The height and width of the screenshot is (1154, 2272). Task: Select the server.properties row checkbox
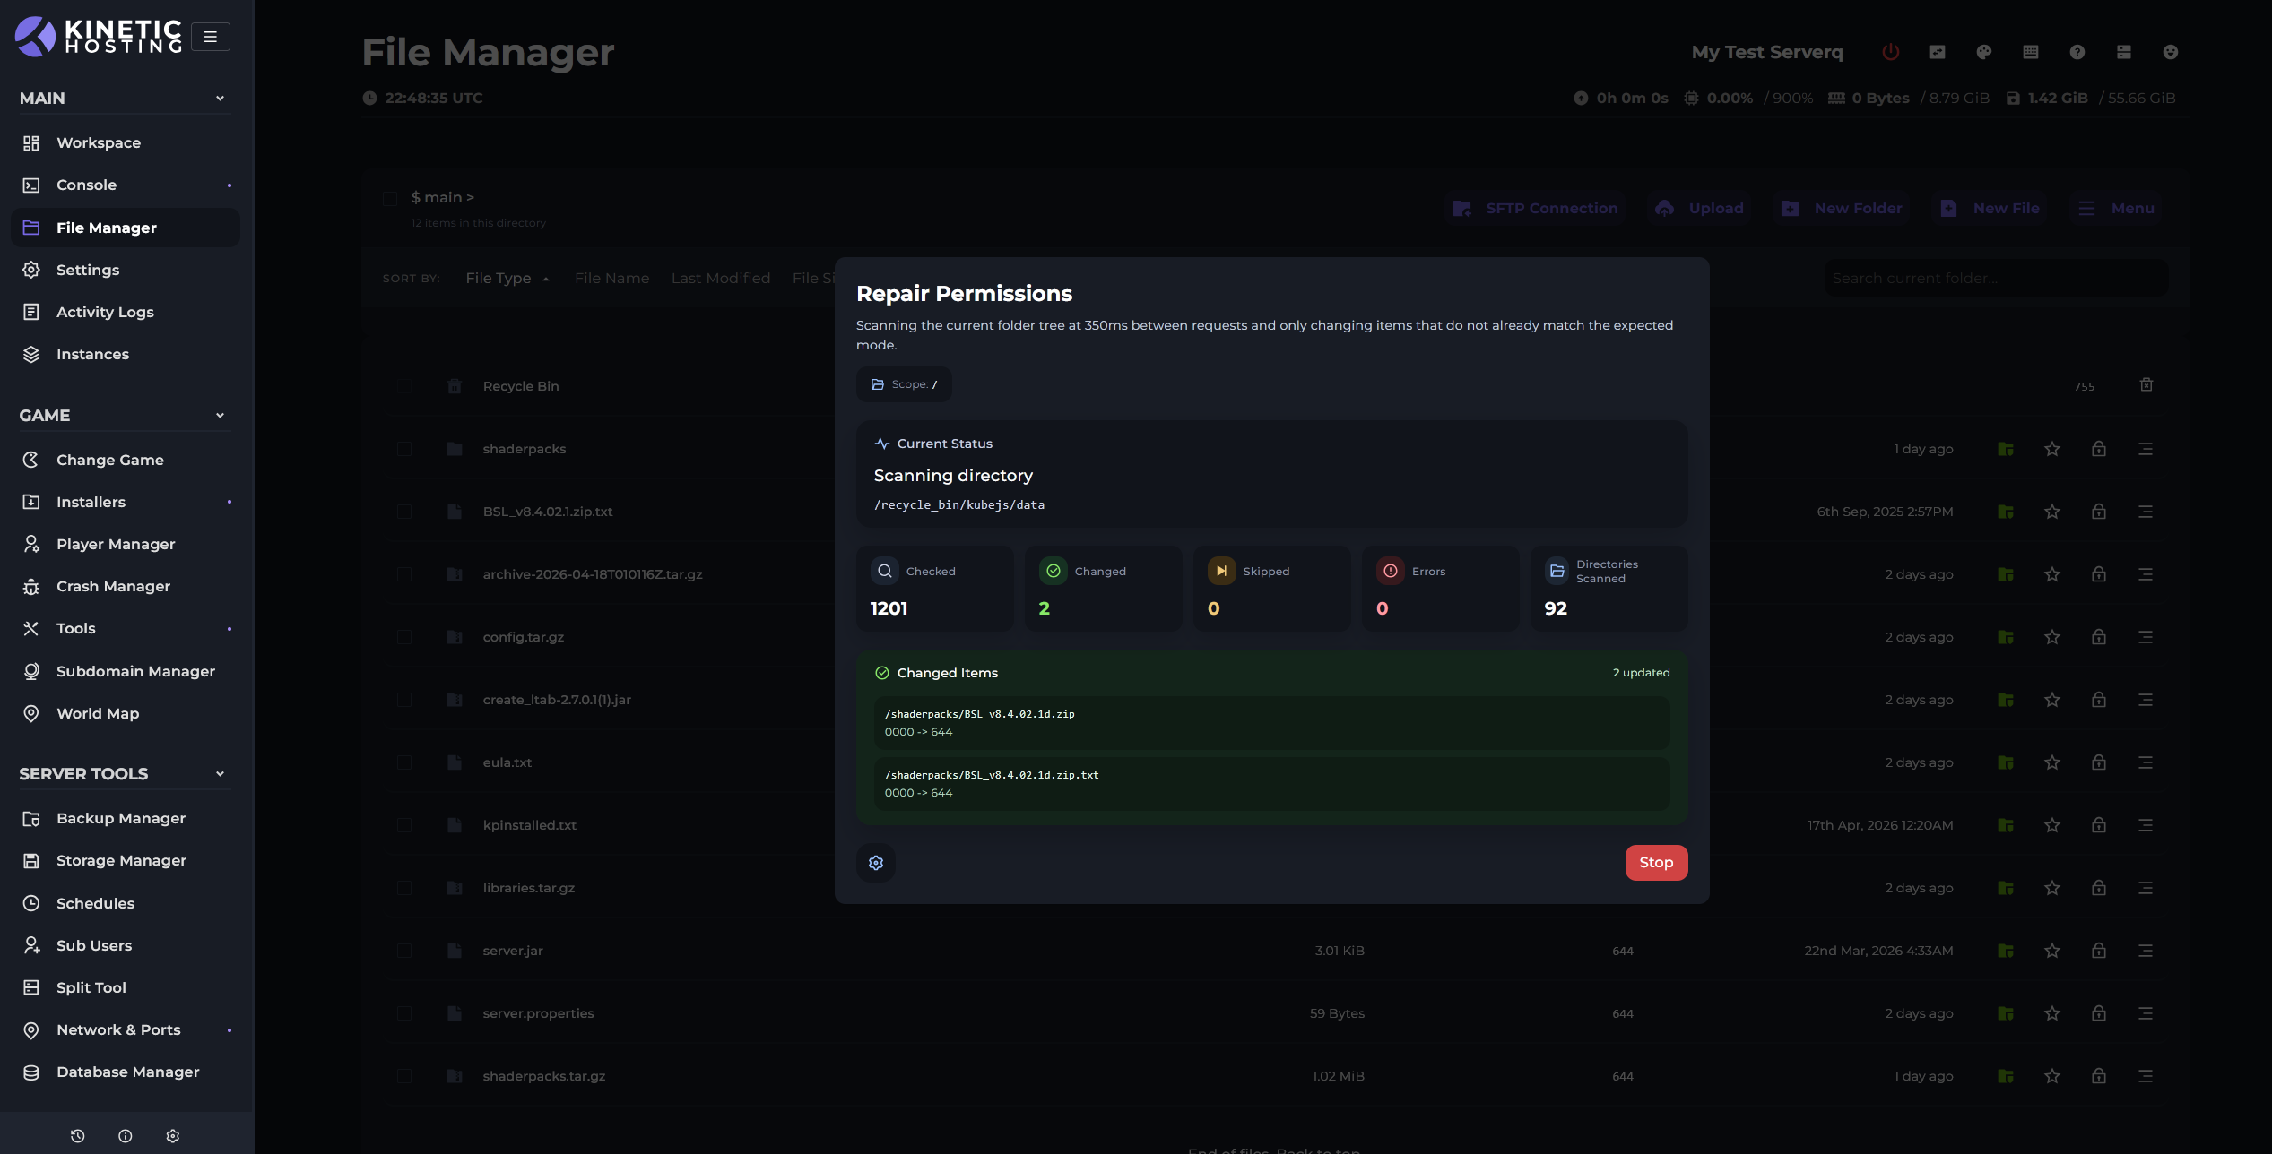404,1013
